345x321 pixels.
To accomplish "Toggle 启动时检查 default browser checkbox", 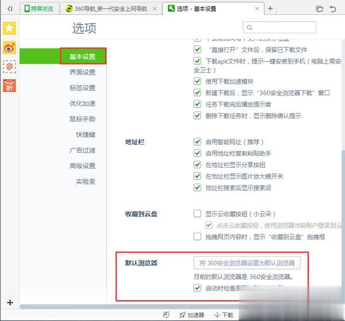I will click(x=197, y=288).
